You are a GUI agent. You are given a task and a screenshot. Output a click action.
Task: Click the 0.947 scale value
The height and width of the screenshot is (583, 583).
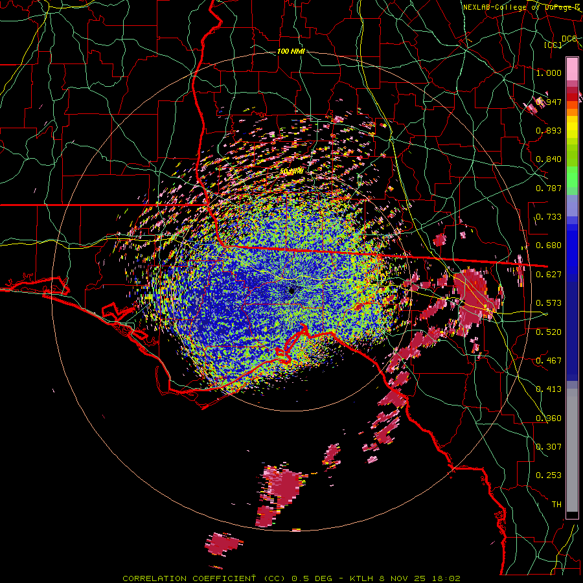click(549, 102)
